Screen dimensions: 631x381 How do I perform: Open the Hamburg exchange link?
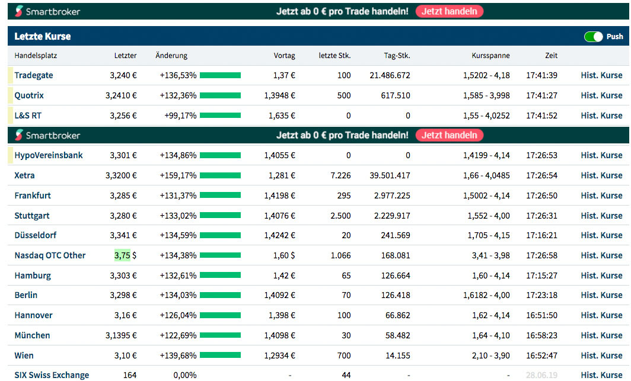pyautogui.click(x=33, y=276)
